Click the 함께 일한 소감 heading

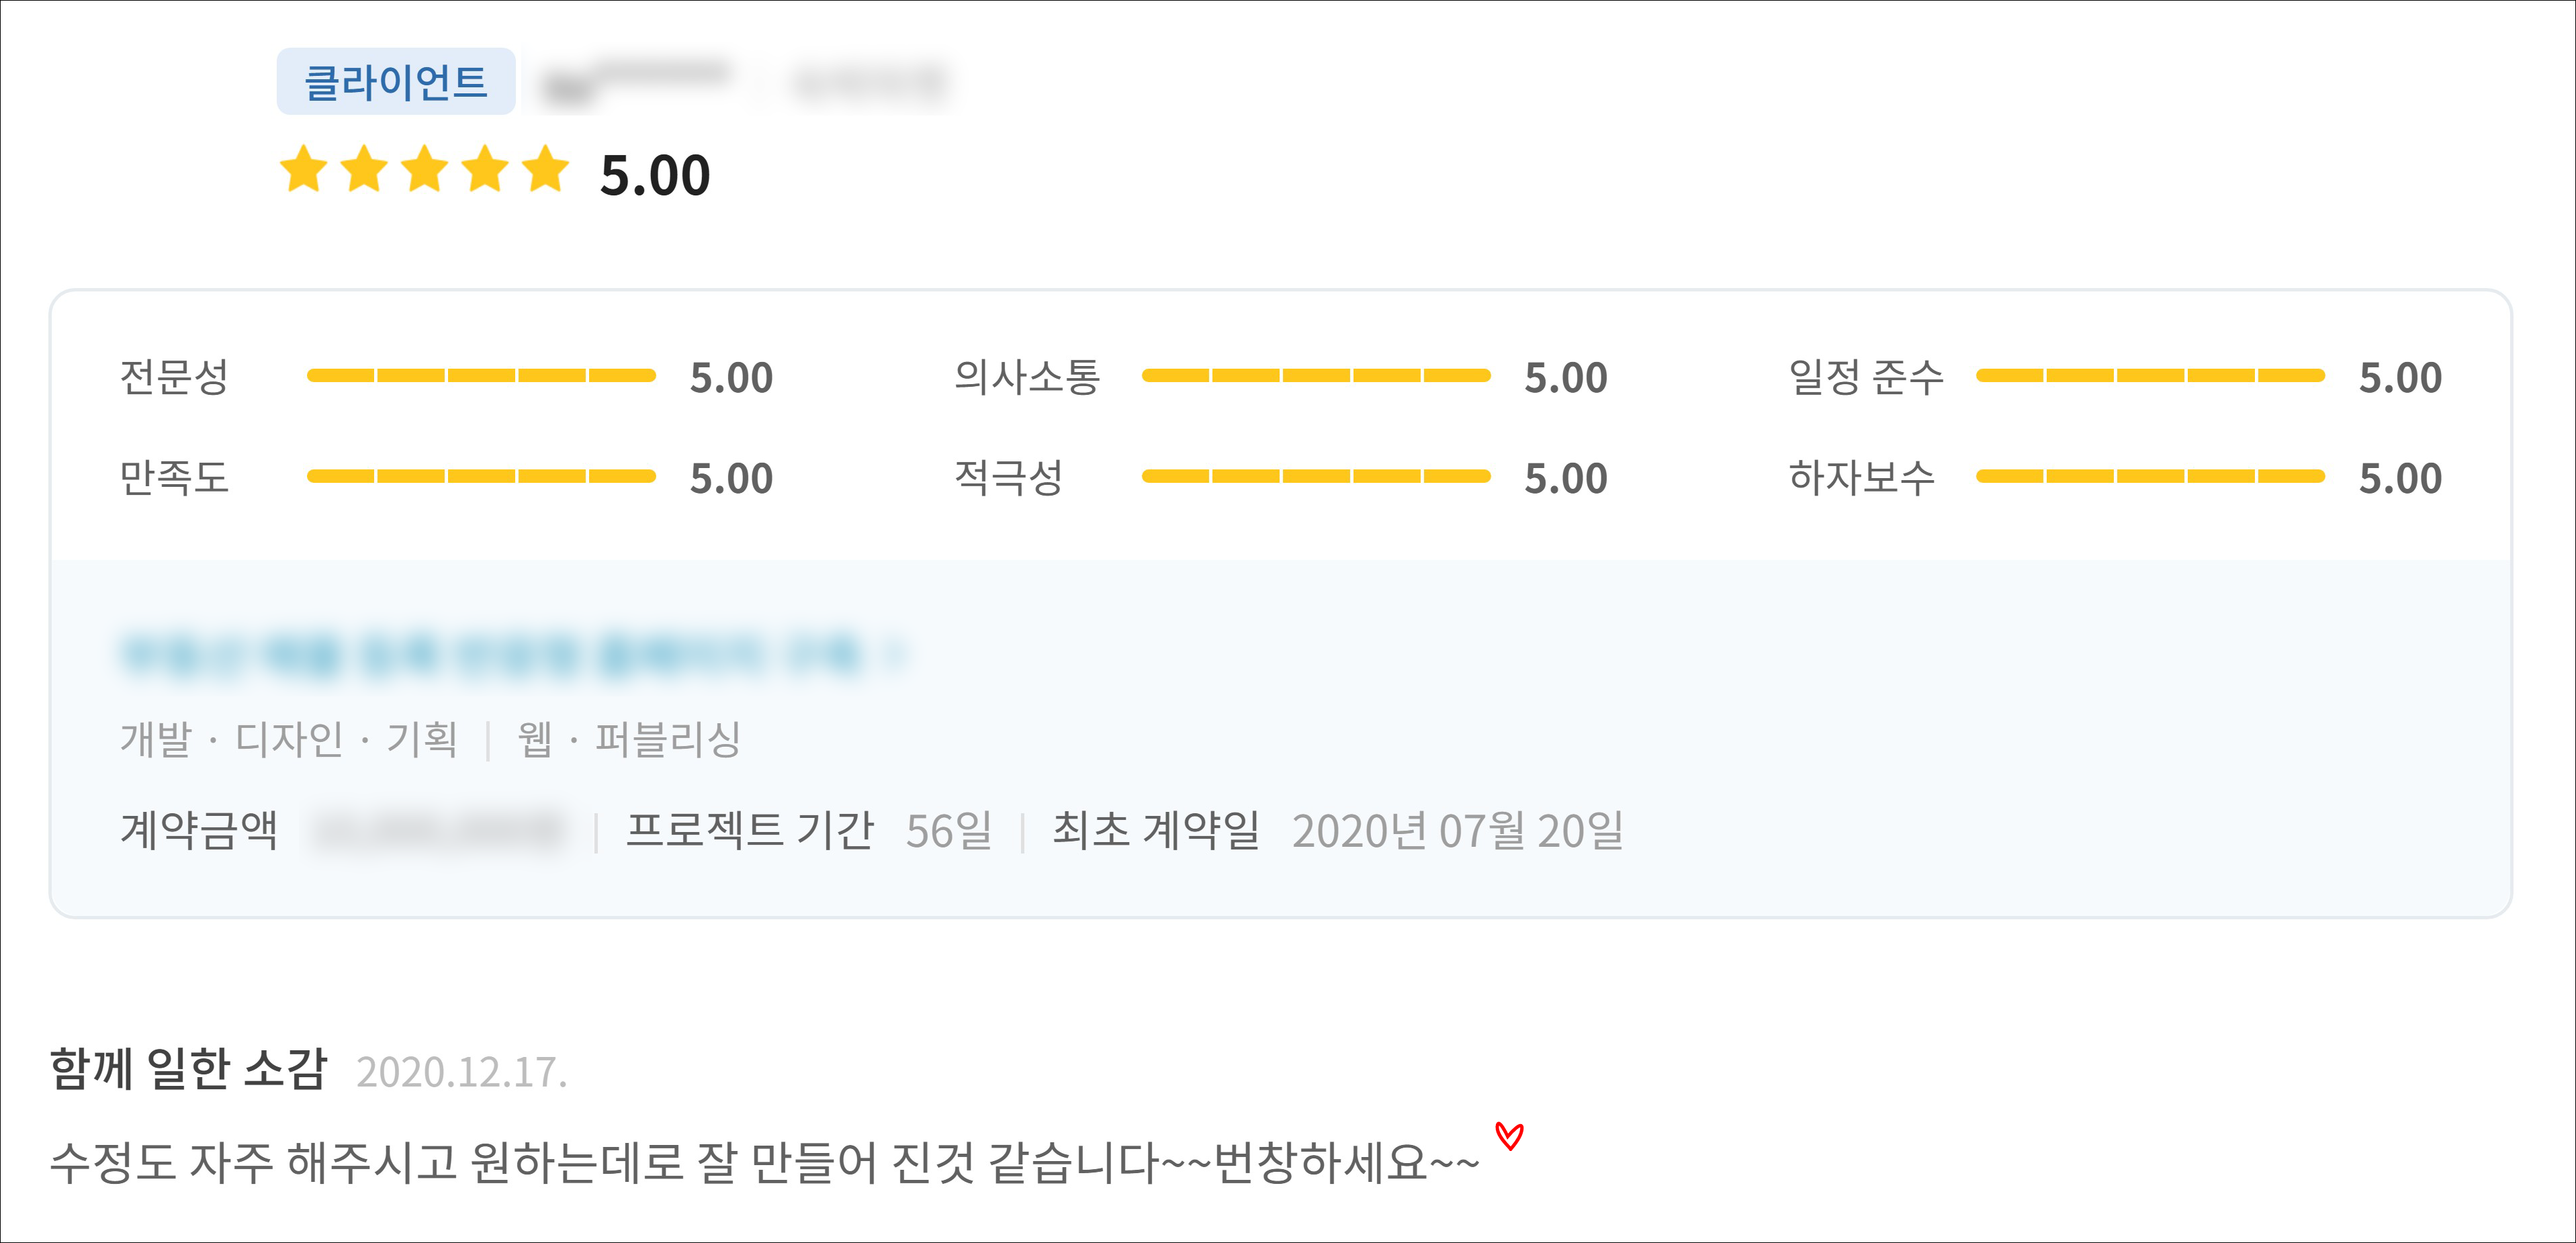coord(188,1068)
